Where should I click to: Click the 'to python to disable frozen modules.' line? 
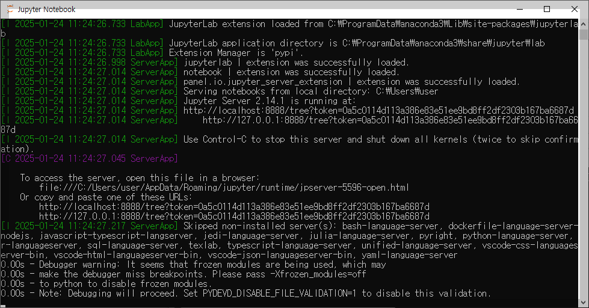pos(106,283)
